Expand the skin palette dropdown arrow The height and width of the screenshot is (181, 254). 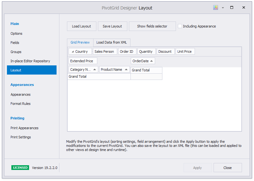[223, 8]
